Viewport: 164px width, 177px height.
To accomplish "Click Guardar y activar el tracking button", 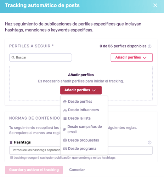I will (x=34, y=170).
